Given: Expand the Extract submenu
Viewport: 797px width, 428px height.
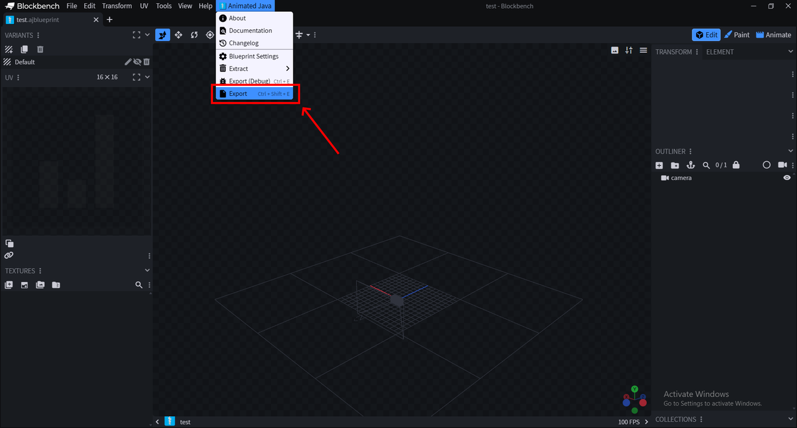Looking at the screenshot, I should pos(254,68).
